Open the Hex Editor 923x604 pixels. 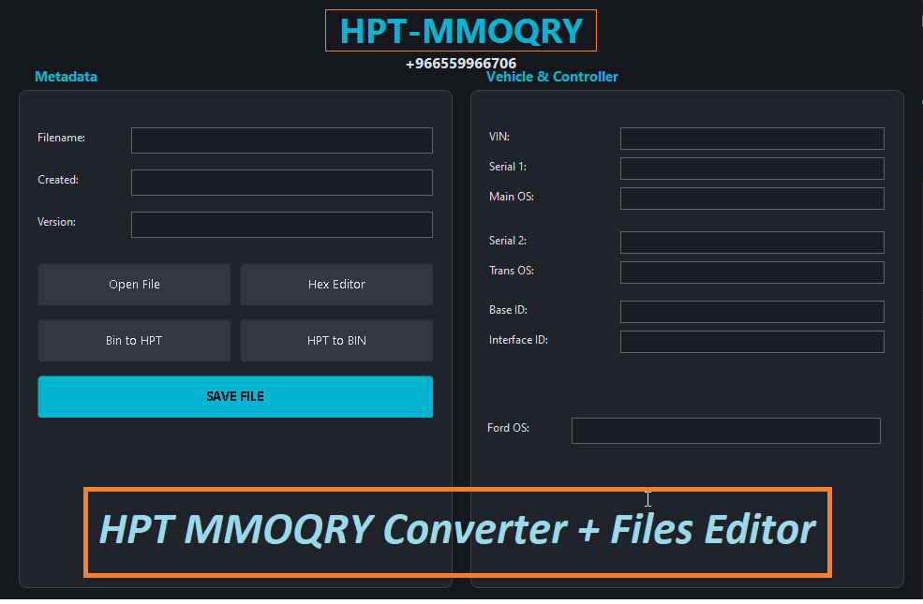point(336,285)
